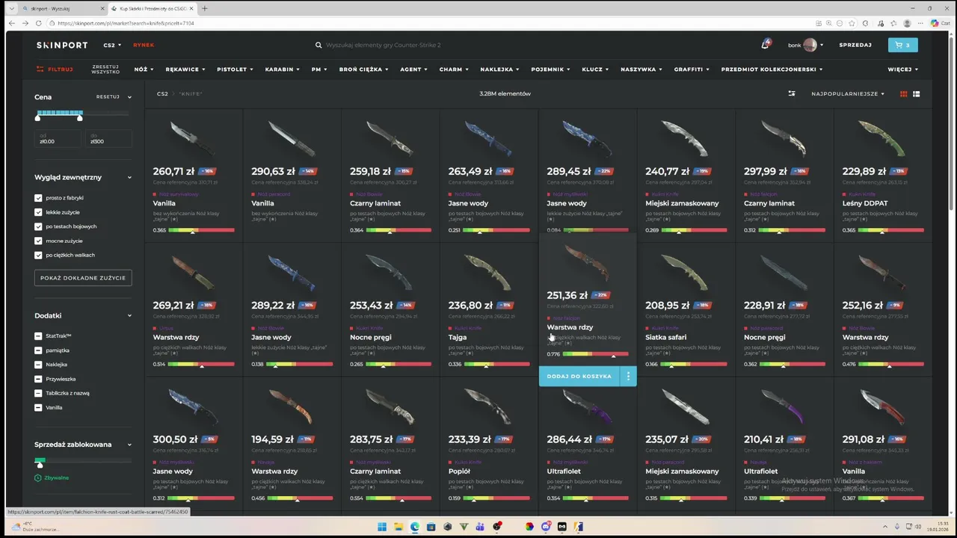Collapse the Dodatki filter section
This screenshot has width=957, height=538.
pyautogui.click(x=129, y=315)
